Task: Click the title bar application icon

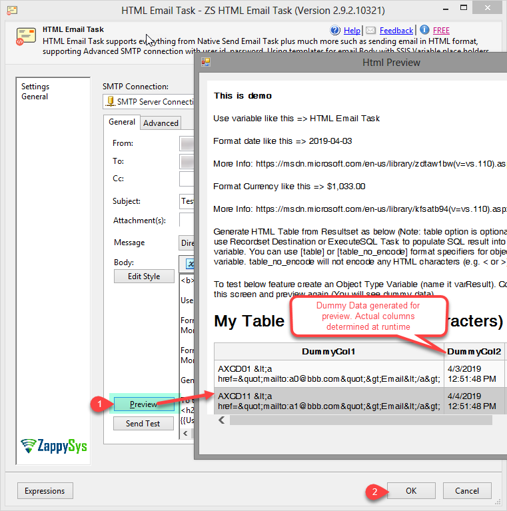Action: [x=12, y=11]
